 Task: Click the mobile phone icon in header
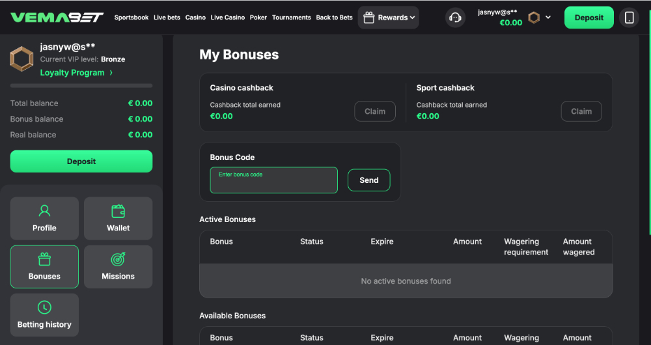[x=629, y=18]
